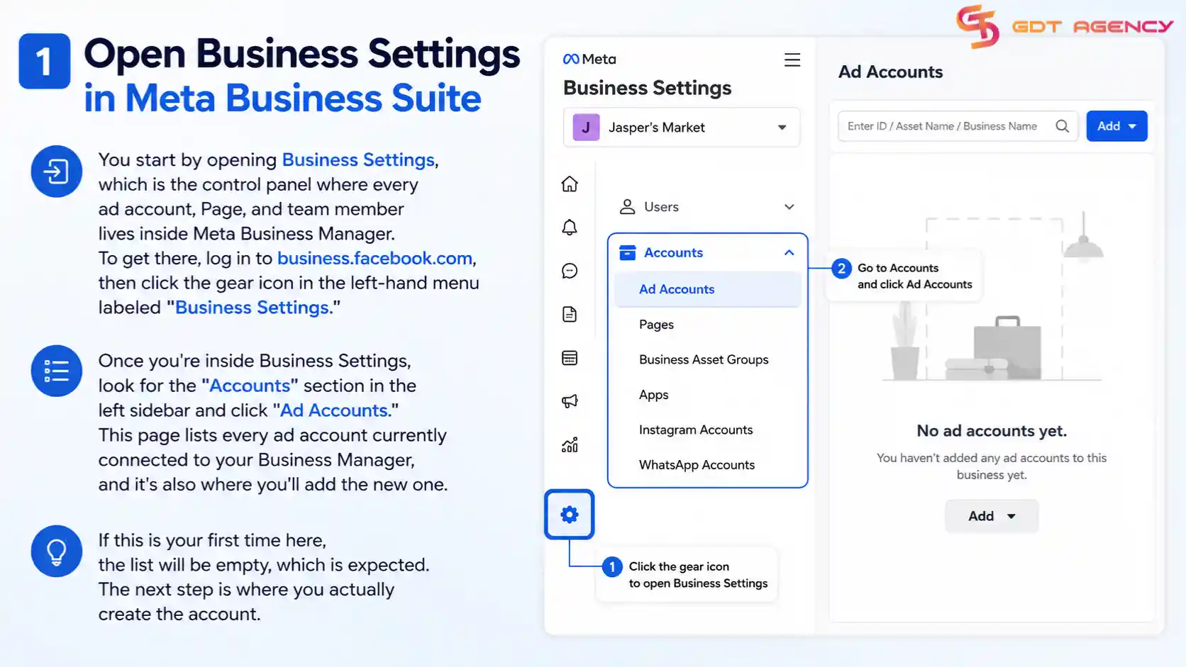
Task: Open the insights chart icon
Action: tap(570, 444)
